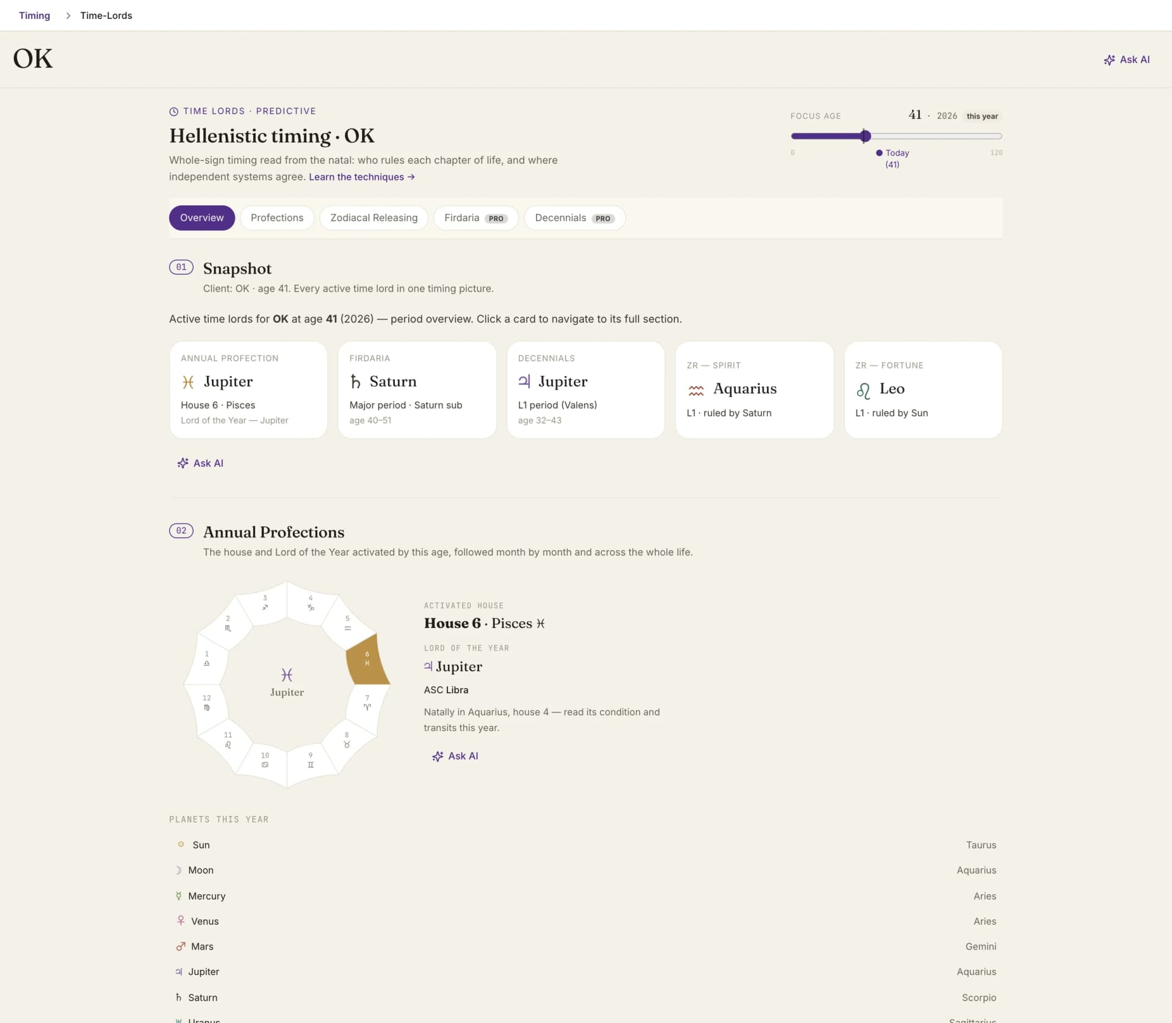Go to Timing in the breadcrumb
The height and width of the screenshot is (1023, 1172).
pos(34,15)
